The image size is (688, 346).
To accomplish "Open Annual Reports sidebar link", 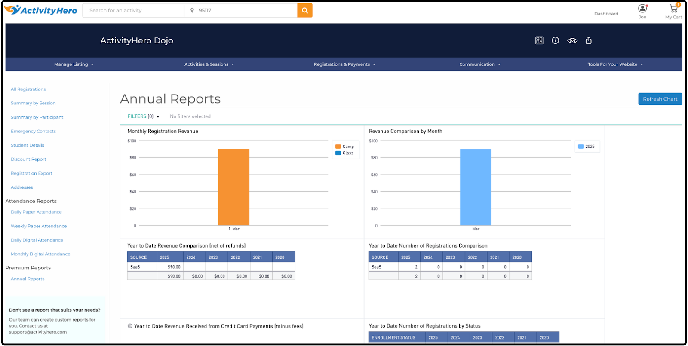I will tap(28, 279).
